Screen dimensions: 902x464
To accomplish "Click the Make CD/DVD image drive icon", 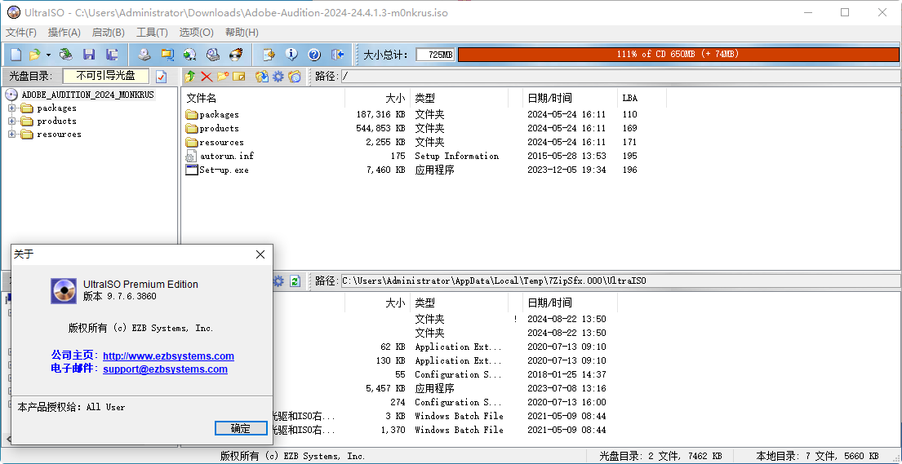I will [x=144, y=55].
